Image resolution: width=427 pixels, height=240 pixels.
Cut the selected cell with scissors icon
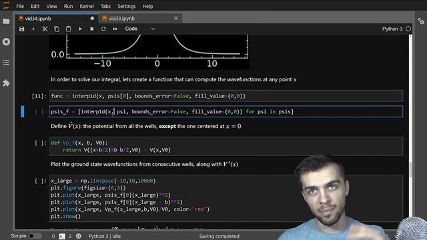[x=45, y=29]
